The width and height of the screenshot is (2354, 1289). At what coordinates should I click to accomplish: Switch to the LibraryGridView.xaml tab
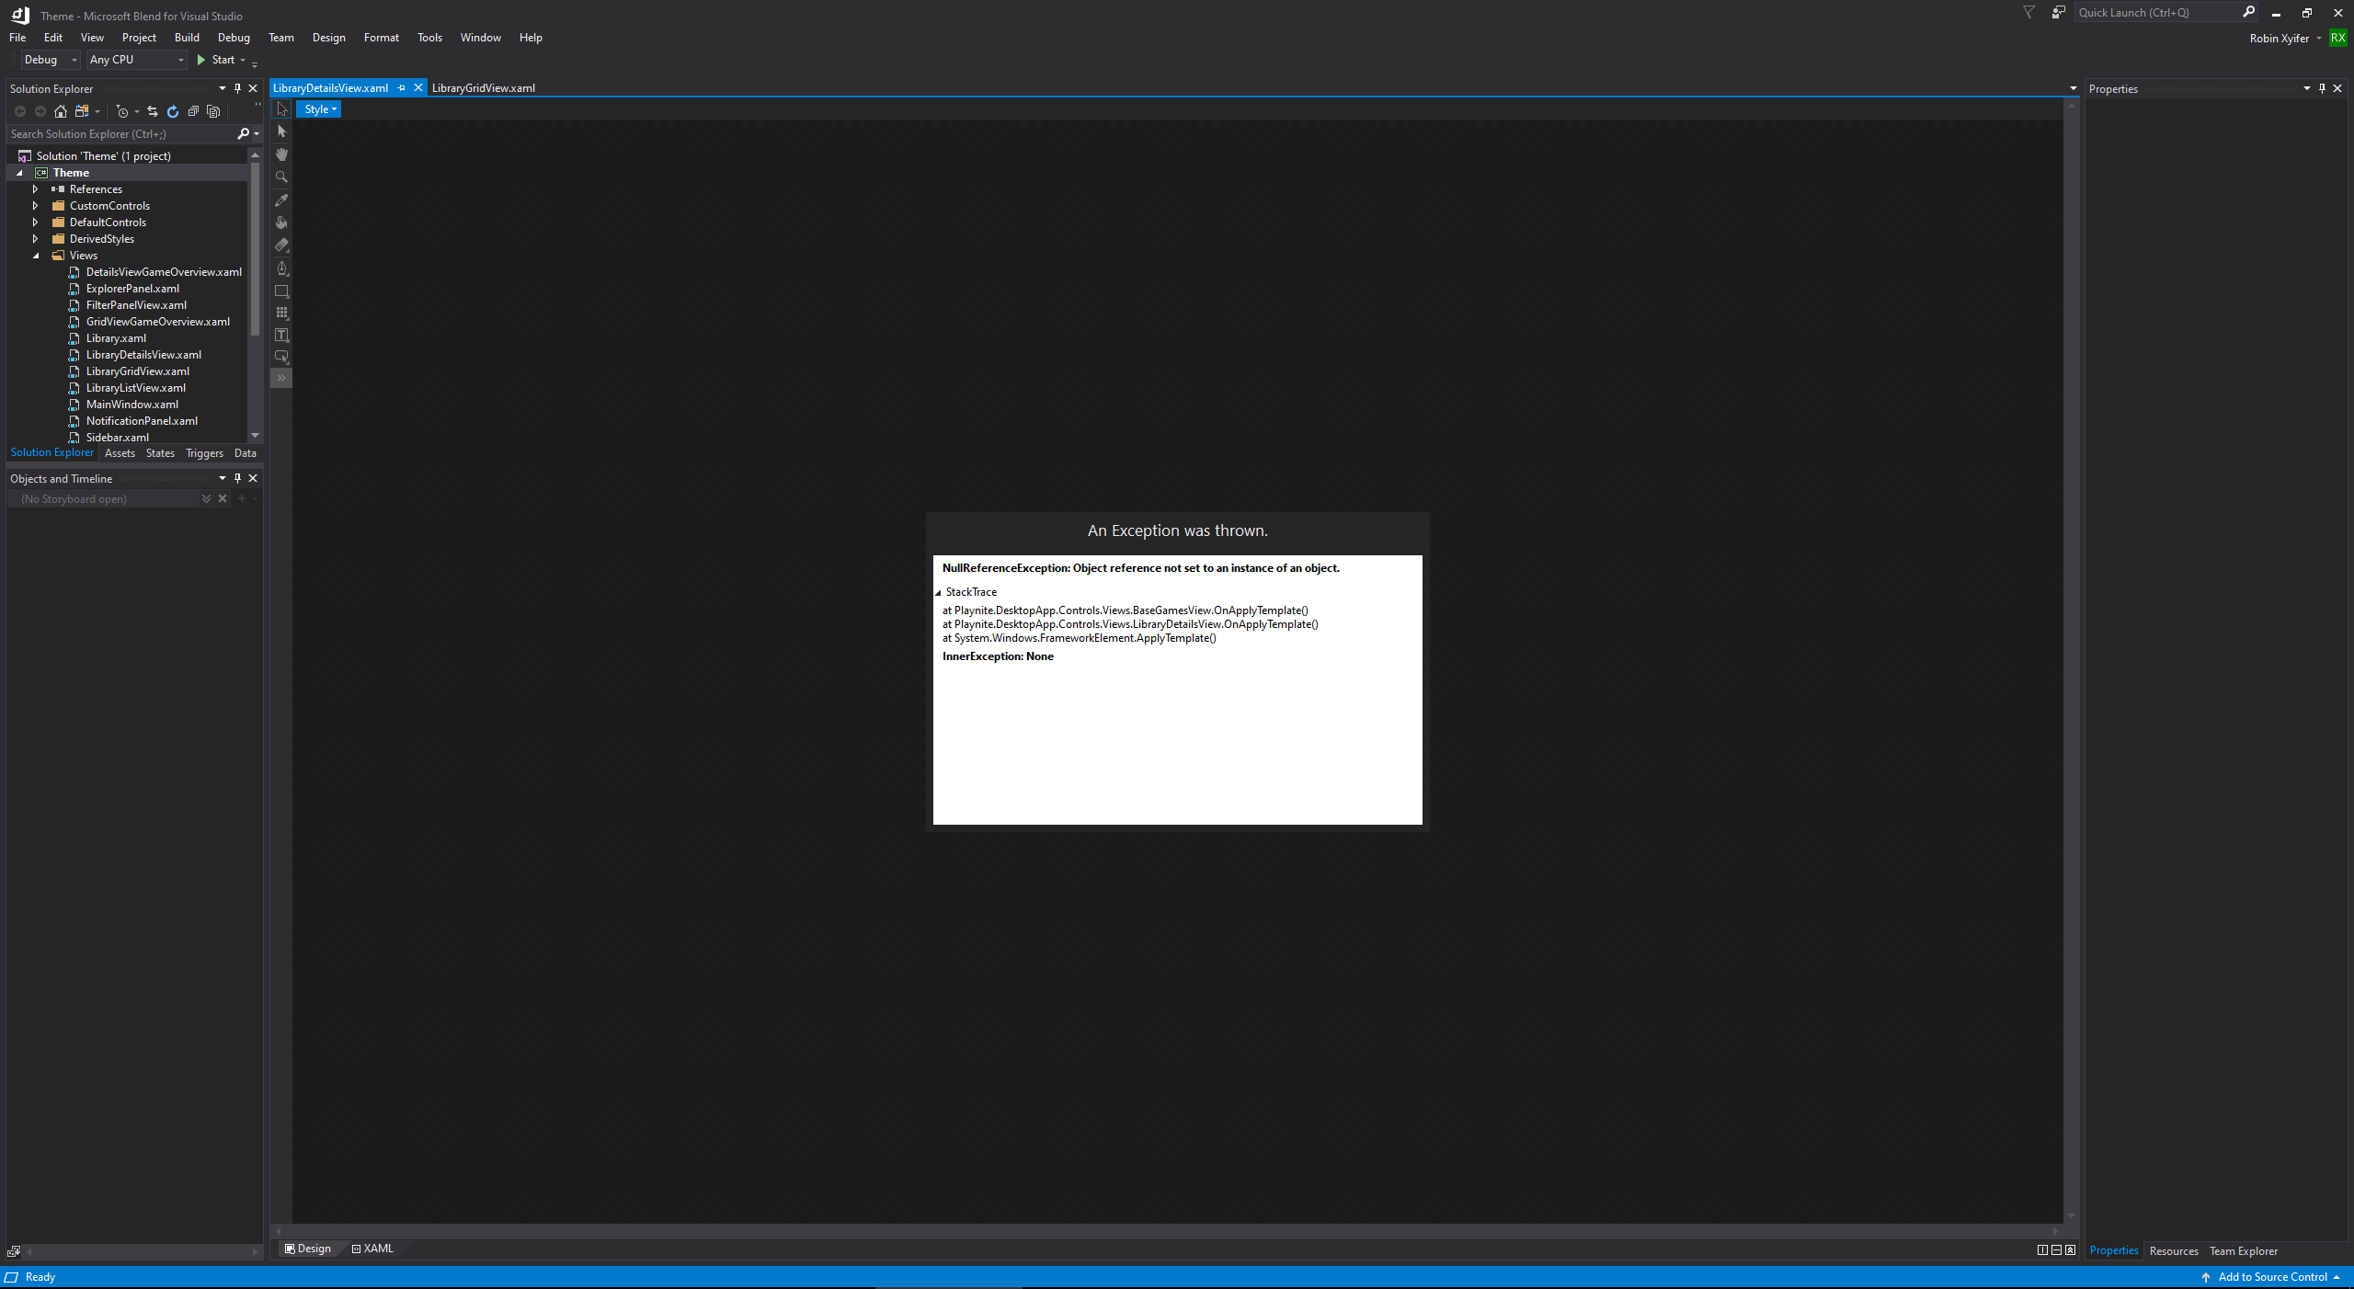(484, 87)
